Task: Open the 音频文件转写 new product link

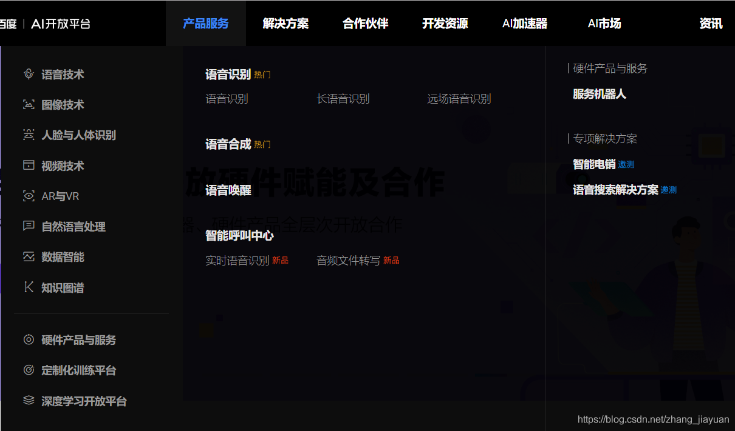Action: 348,261
